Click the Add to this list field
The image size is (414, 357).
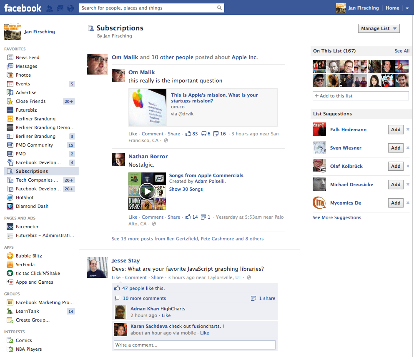(361, 96)
